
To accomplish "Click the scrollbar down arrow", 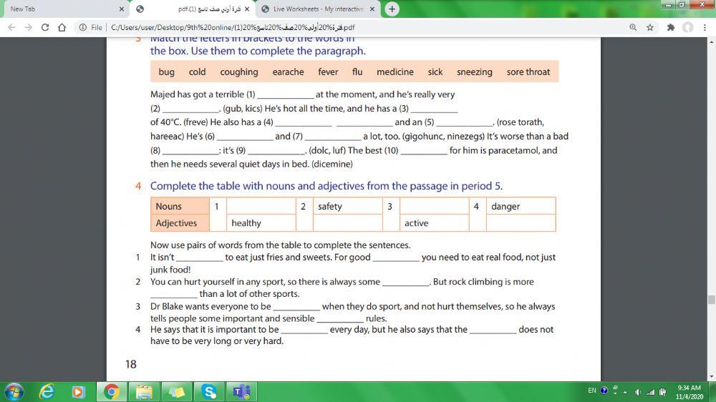I will pyautogui.click(x=712, y=377).
